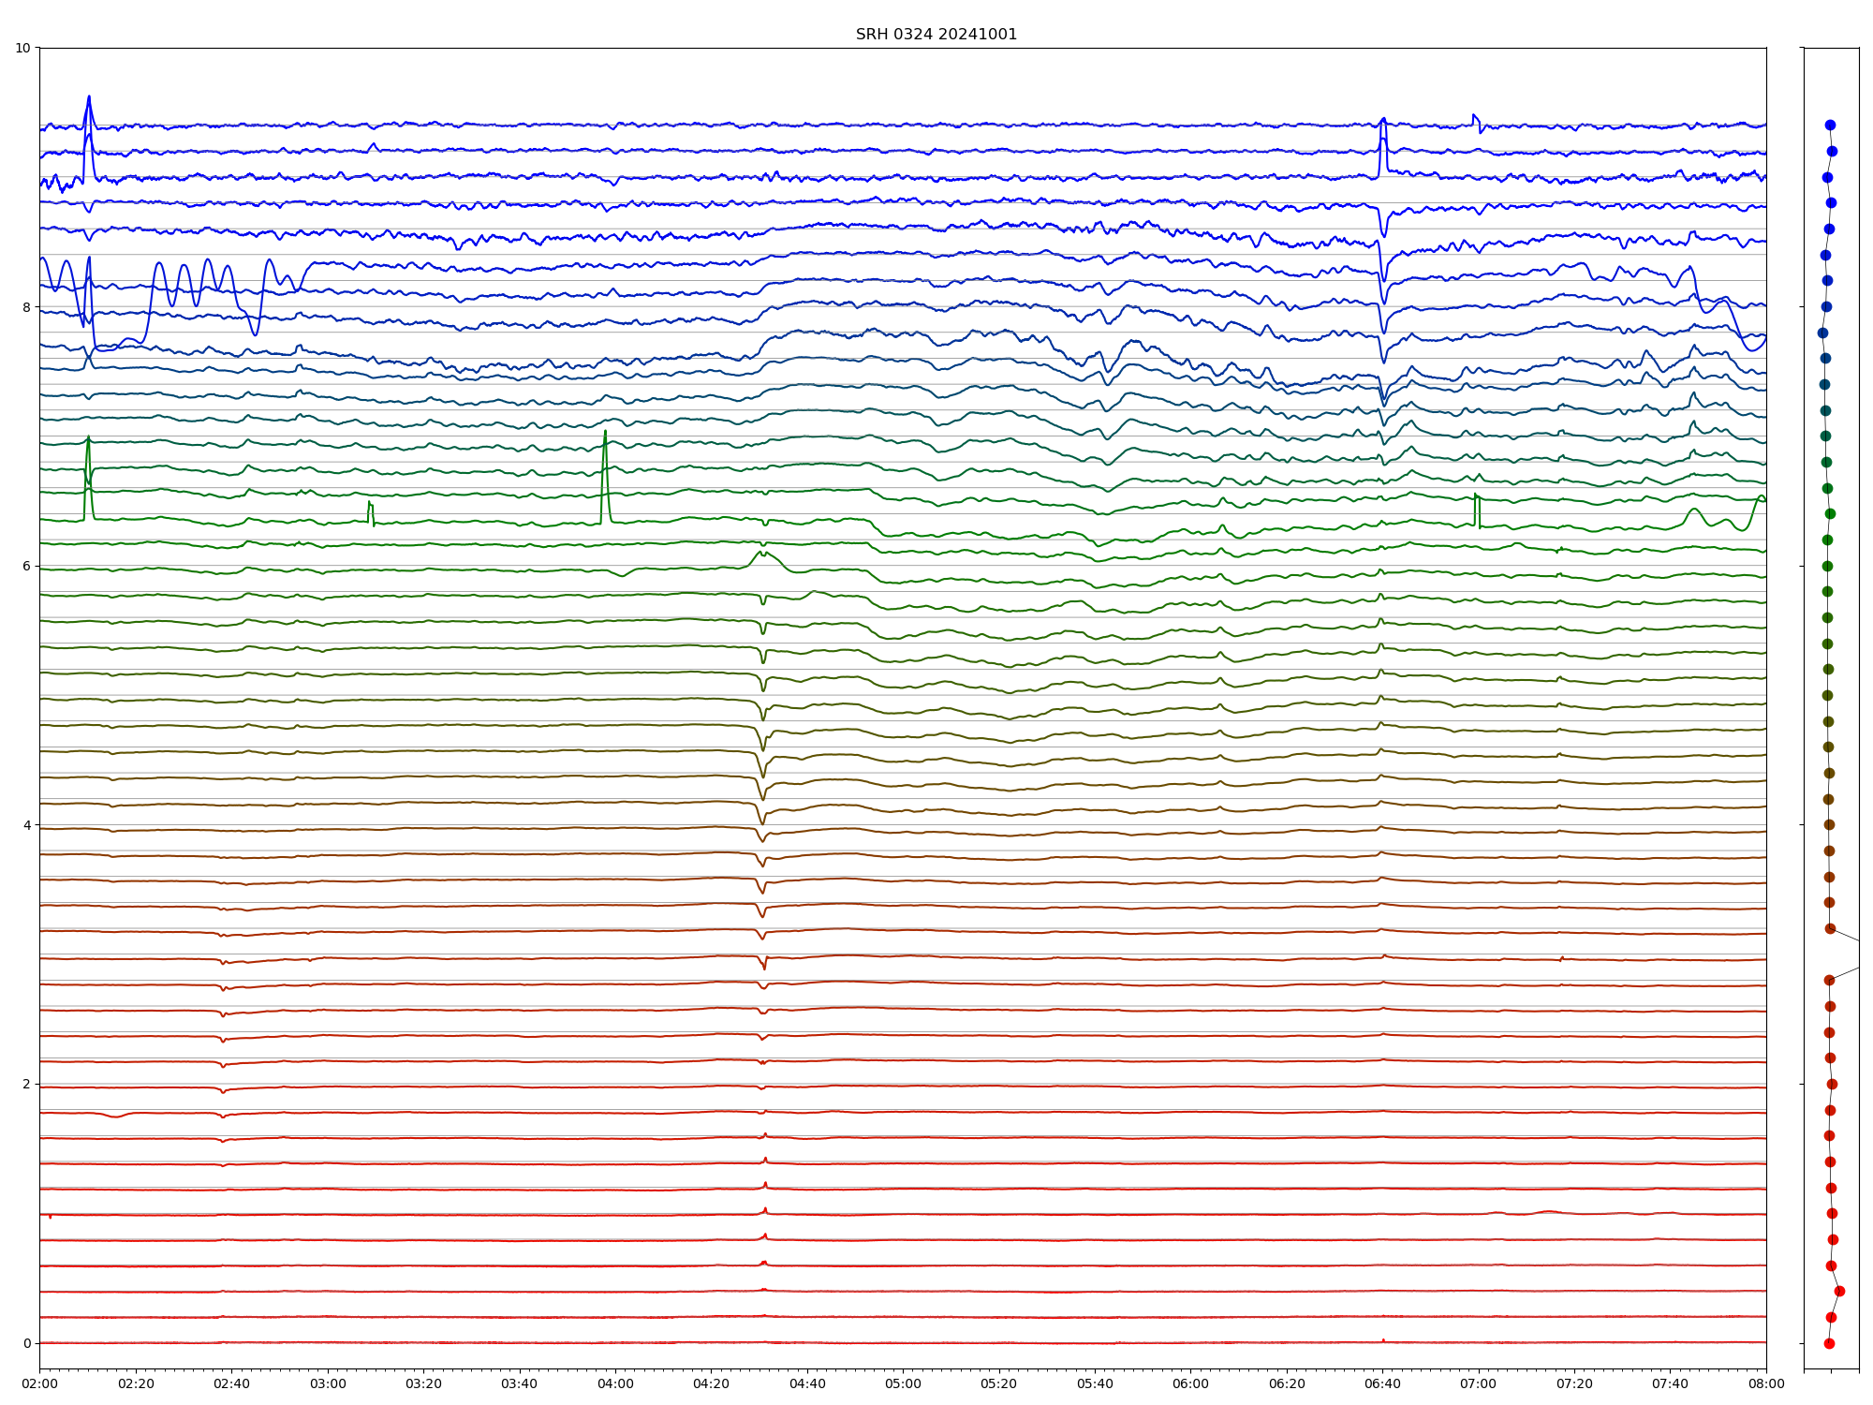1873x1405 pixels.
Task: Click the 02:00 time axis label
Action: tap(39, 1383)
